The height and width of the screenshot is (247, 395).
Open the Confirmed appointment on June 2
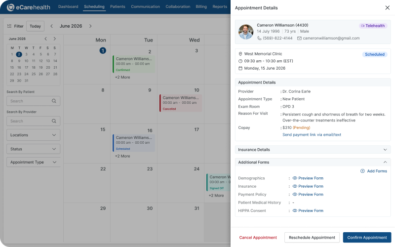tap(134, 64)
